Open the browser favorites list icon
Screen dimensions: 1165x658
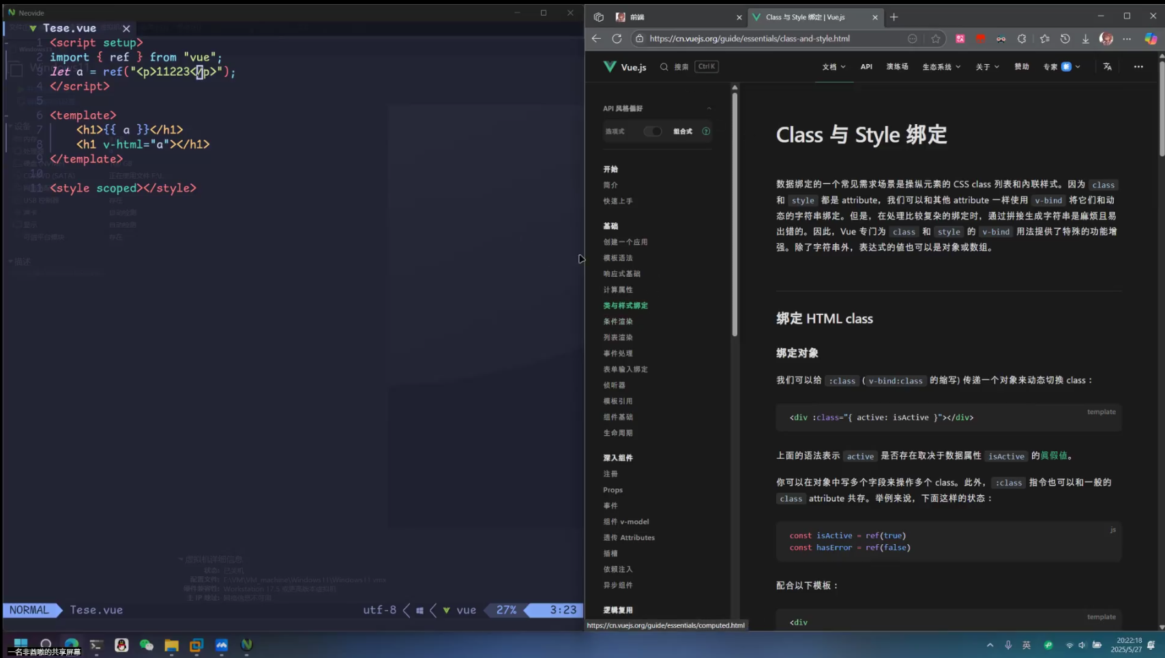point(1044,39)
